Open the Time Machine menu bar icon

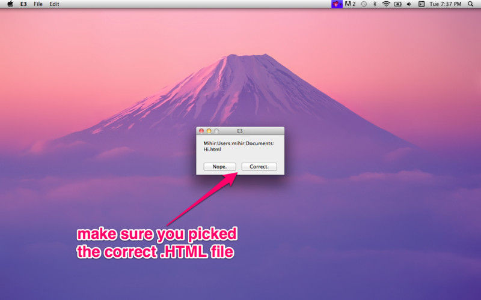(364, 4)
